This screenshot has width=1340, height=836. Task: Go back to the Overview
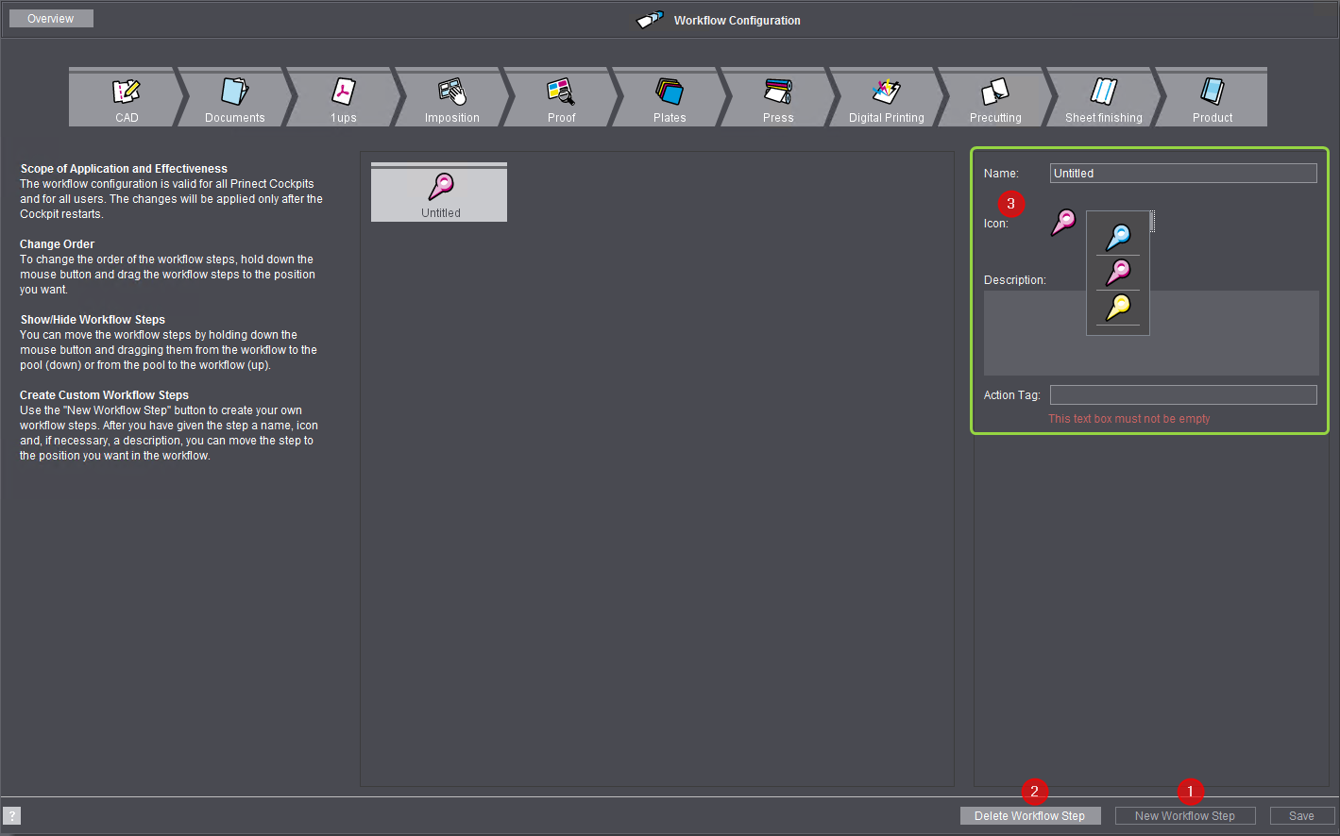(x=51, y=19)
